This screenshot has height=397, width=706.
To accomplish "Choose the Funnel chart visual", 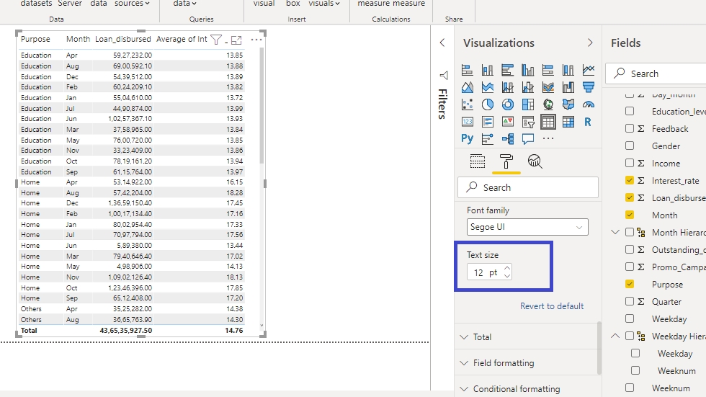I will (589, 87).
